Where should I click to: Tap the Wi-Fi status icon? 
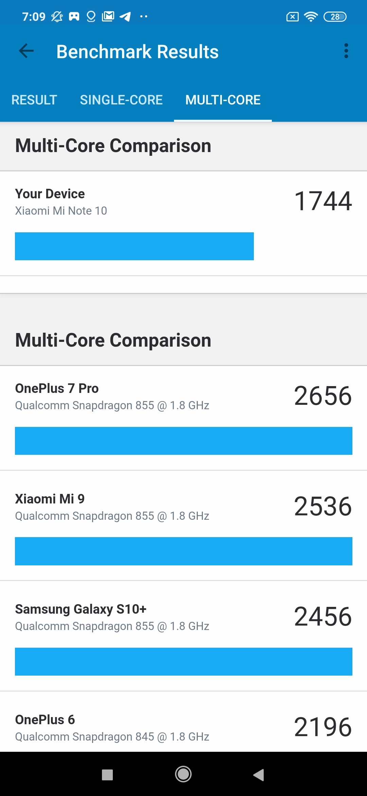311,16
